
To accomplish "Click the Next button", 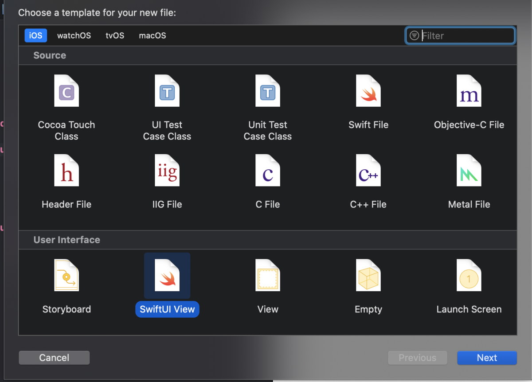I will click(x=487, y=358).
